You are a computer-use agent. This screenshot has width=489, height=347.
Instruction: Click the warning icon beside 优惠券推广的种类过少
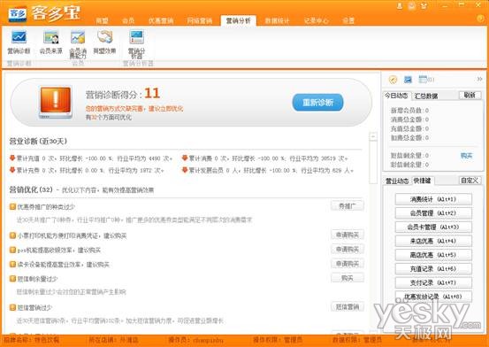tap(12, 206)
